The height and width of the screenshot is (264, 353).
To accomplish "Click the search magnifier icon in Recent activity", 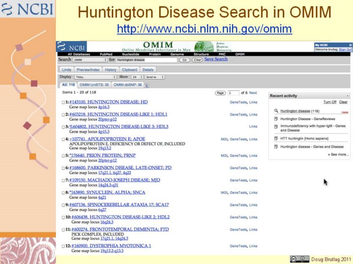I will coord(276,111).
